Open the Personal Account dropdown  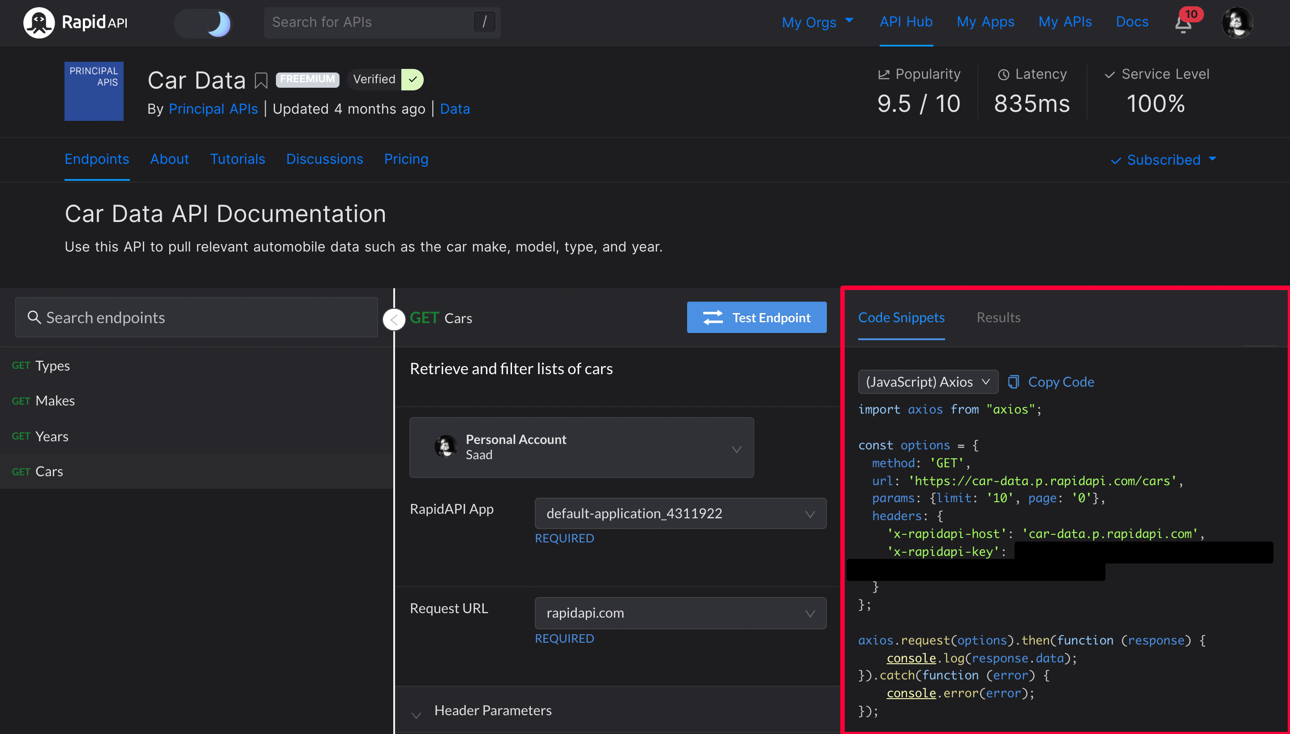click(x=581, y=448)
